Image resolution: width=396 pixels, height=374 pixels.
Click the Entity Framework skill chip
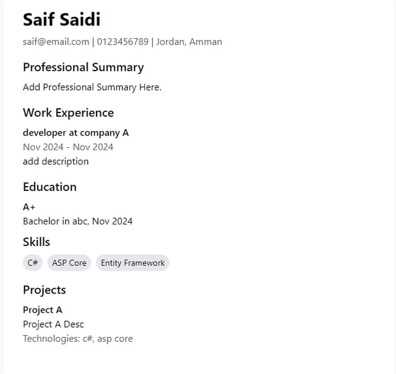point(132,263)
